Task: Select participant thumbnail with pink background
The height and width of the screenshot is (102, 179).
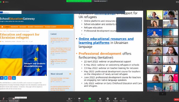Action: 170,78
